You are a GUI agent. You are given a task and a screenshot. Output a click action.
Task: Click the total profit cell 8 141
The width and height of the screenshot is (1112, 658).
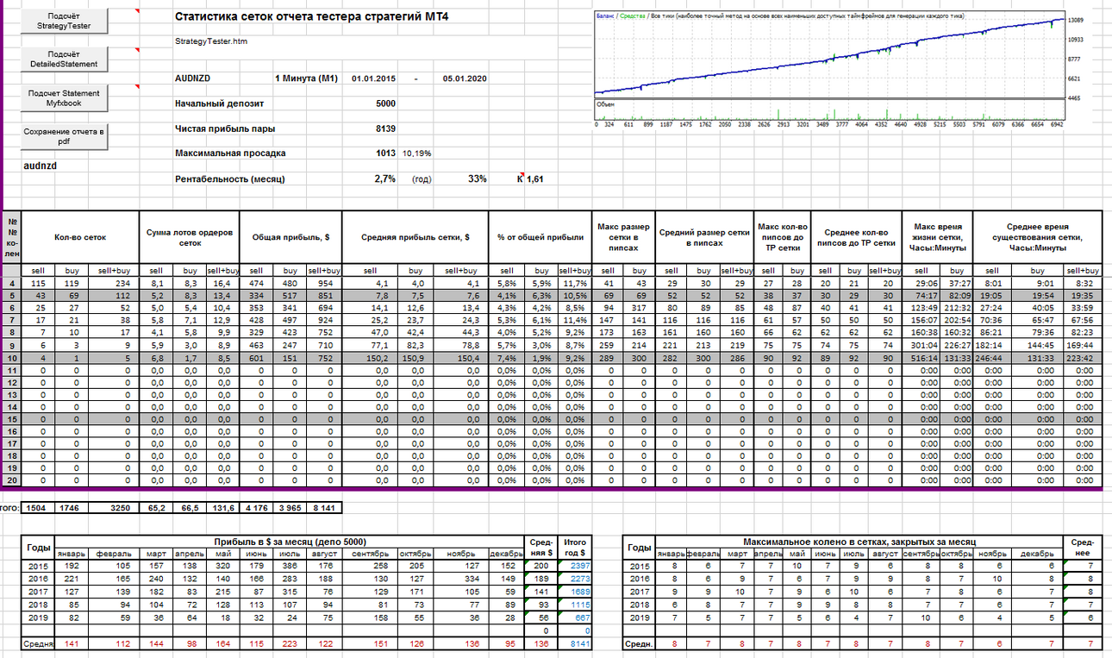pos(325,508)
